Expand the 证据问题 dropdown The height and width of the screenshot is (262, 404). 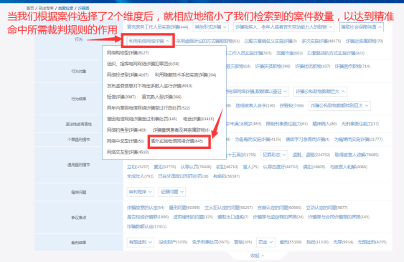pos(172,192)
